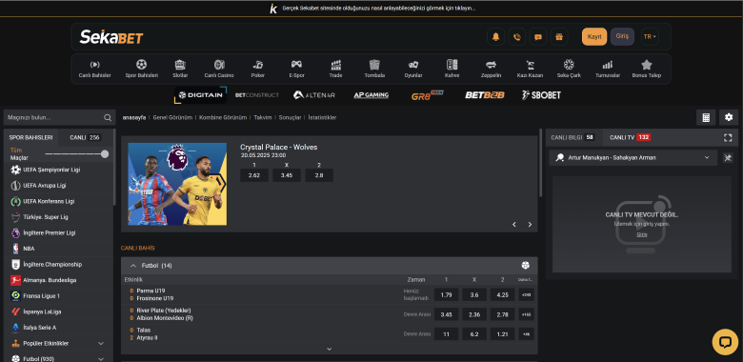
Task: Select the Canlı TV tab
Action: point(630,137)
